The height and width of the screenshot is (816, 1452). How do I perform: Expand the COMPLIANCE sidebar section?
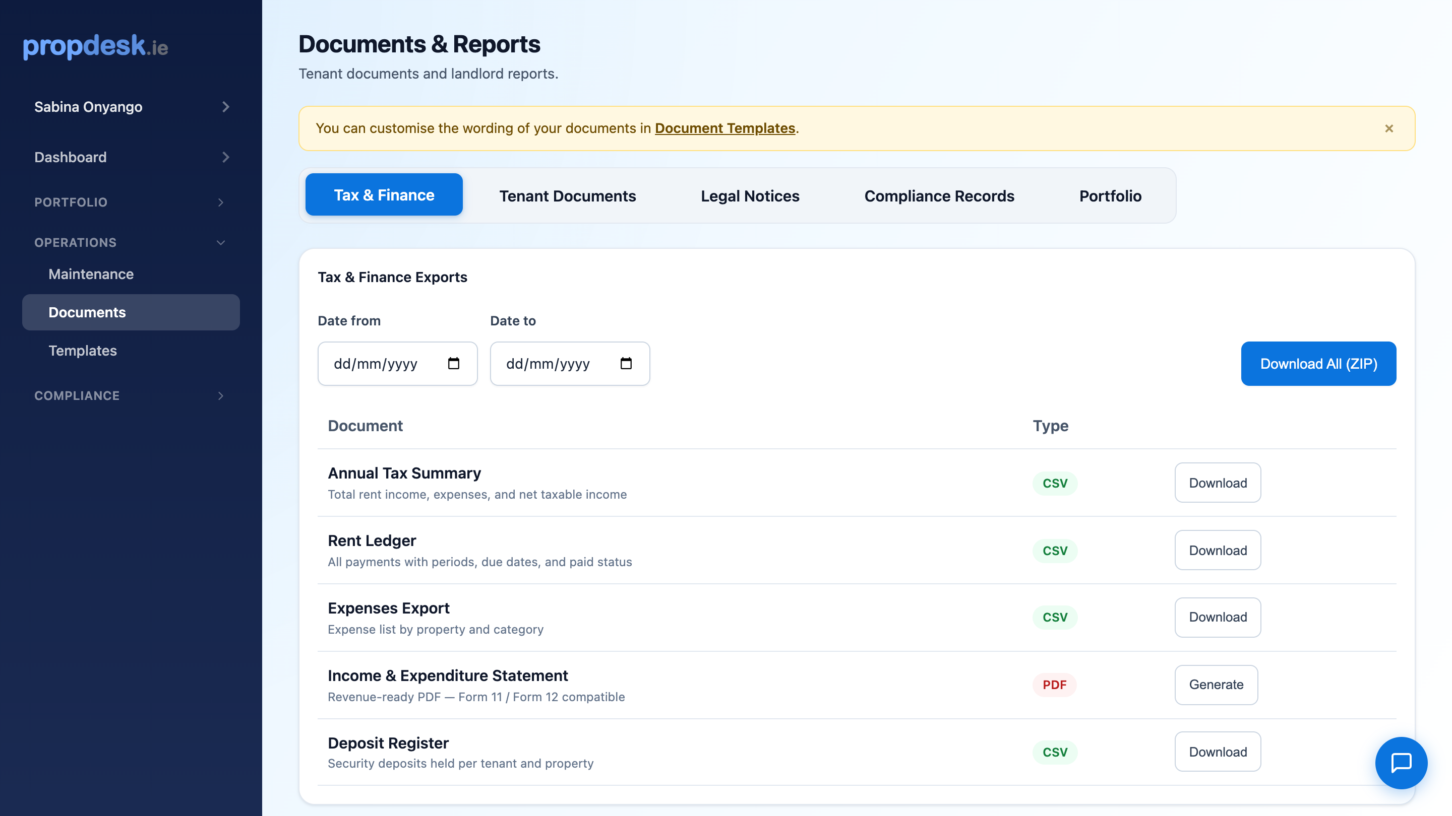tap(131, 396)
